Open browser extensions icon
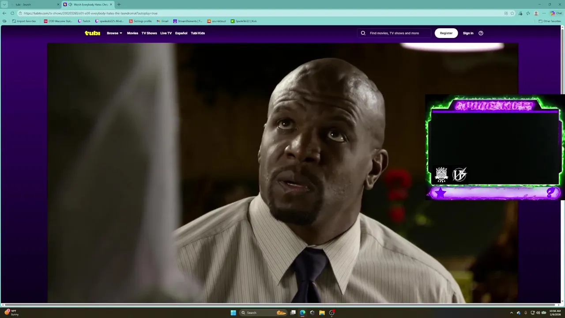Image resolution: width=565 pixels, height=318 pixels. tap(520, 13)
